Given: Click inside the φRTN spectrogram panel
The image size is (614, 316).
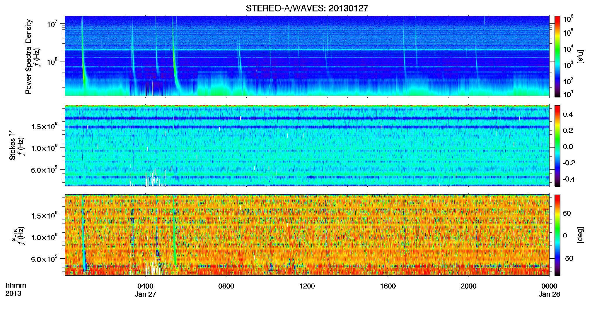Looking at the screenshot, I should pos(307,235).
